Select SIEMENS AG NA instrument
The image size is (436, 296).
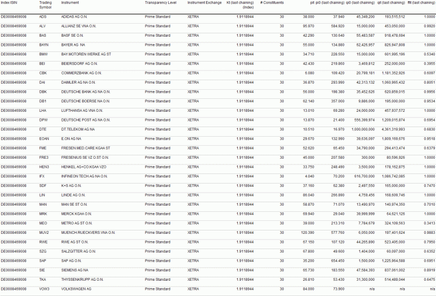(75, 270)
